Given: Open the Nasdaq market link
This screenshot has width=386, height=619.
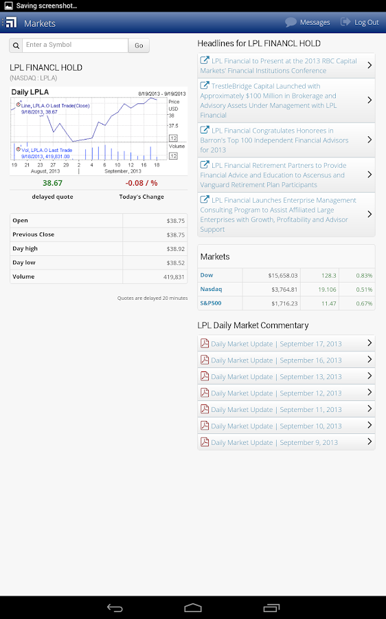Looking at the screenshot, I should (211, 289).
